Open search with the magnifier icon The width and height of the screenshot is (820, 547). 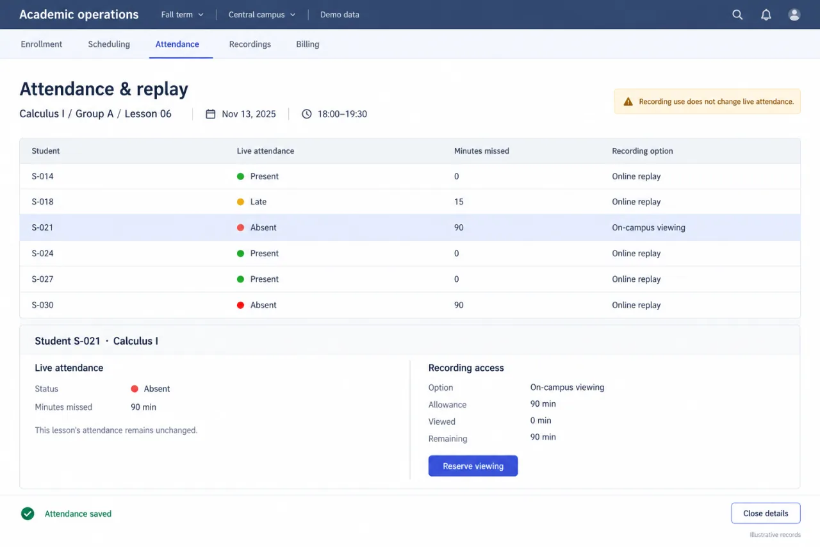[737, 15]
